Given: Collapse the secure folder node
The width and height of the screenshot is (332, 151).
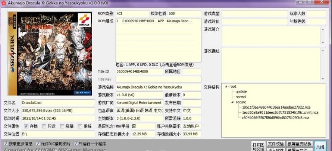Looking at the screenshot, I should 232,102.
